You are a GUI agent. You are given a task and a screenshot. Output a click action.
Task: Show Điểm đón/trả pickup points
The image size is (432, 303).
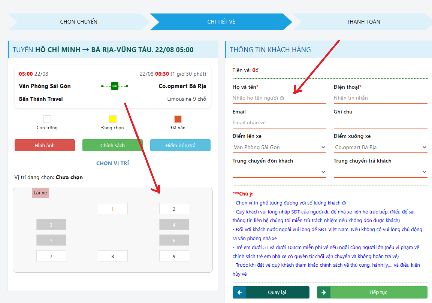(x=180, y=145)
